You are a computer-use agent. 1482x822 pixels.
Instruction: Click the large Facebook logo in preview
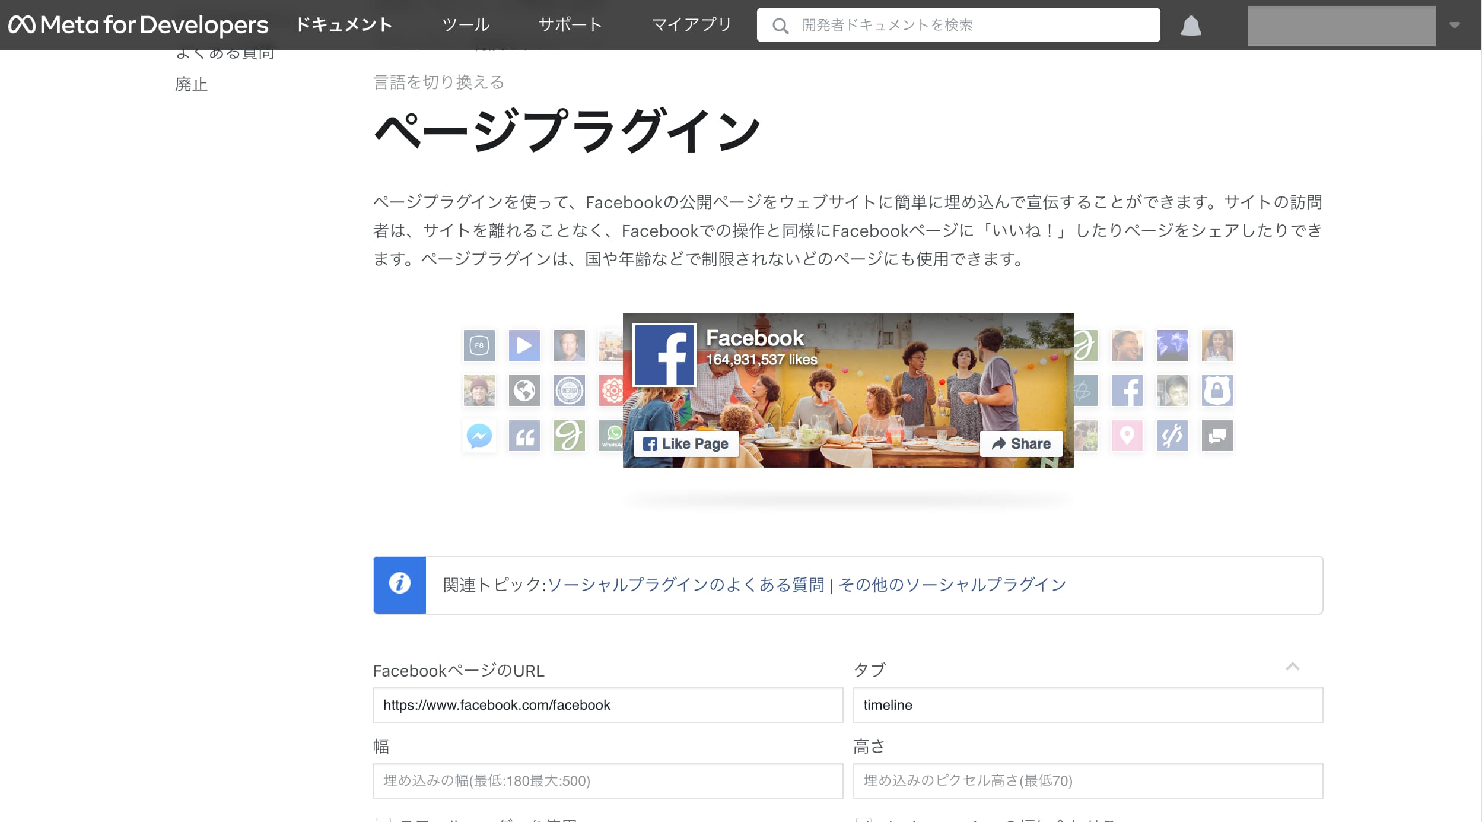tap(664, 355)
